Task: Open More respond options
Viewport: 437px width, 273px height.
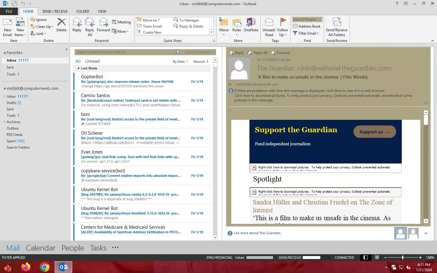Action: click(120, 31)
